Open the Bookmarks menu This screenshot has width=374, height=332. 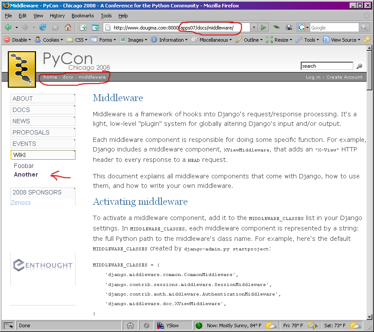click(x=82, y=16)
